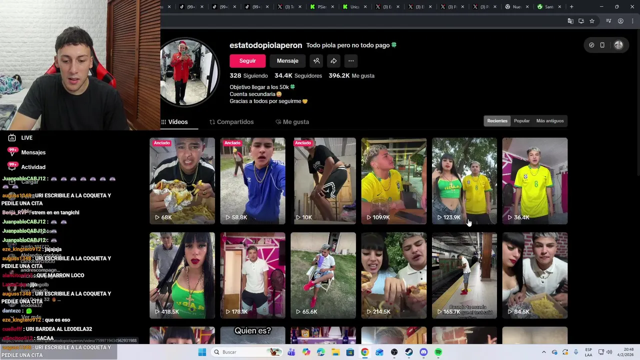Open a new browser tab with plus
Viewport: 640px width, 360px height.
571,6
